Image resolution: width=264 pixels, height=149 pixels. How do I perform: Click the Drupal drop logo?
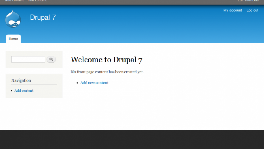point(13,19)
